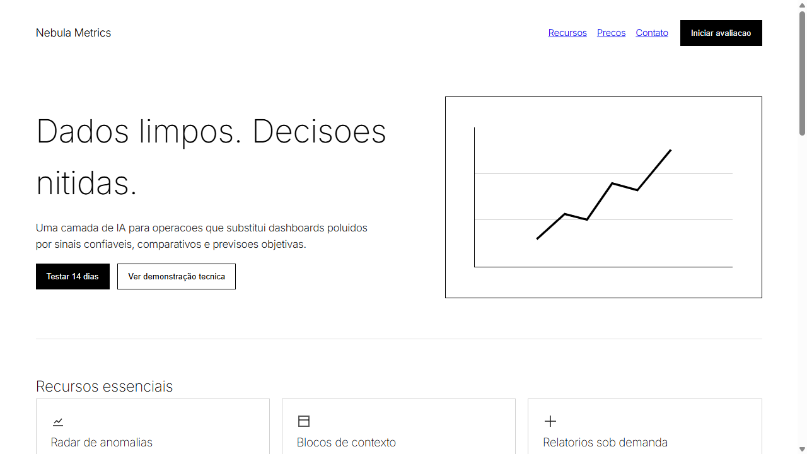
Task: Click the Nebula Metrics brand name
Action: 73,33
